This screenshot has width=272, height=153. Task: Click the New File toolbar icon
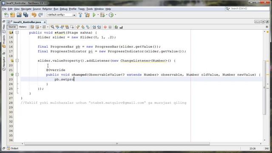pyautogui.click(x=6, y=15)
